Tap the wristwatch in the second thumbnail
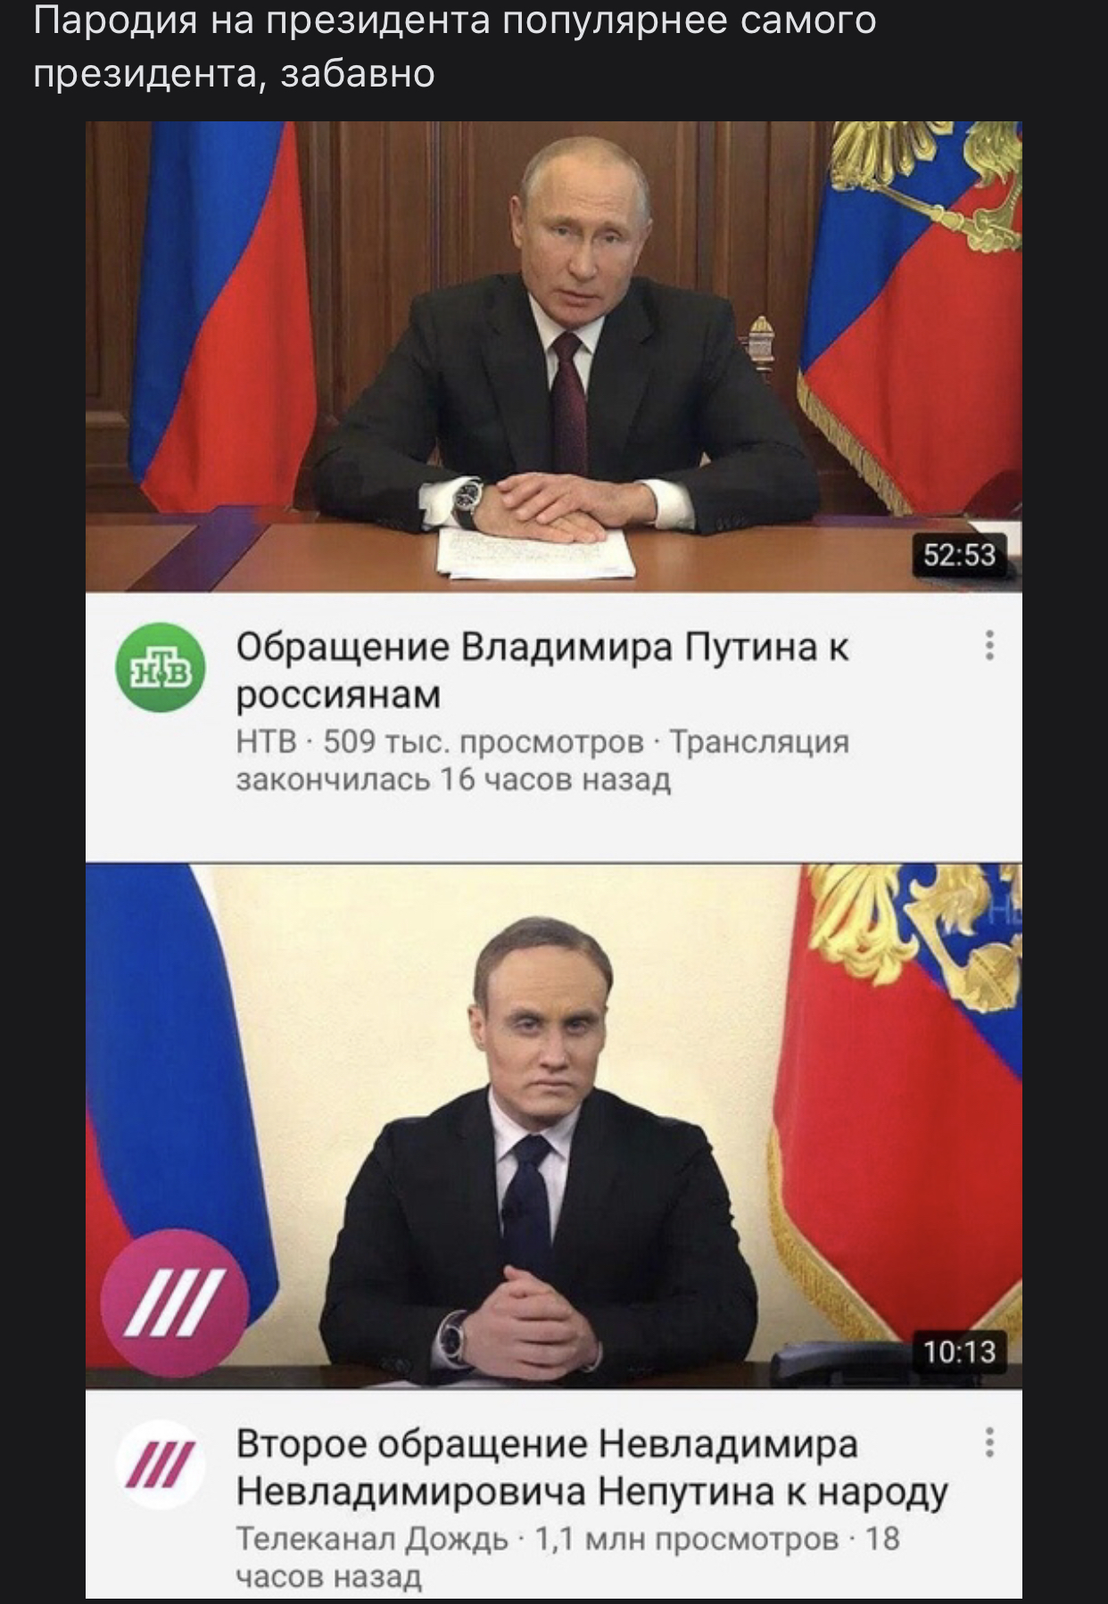Image resolution: width=1108 pixels, height=1604 pixels. [452, 1335]
